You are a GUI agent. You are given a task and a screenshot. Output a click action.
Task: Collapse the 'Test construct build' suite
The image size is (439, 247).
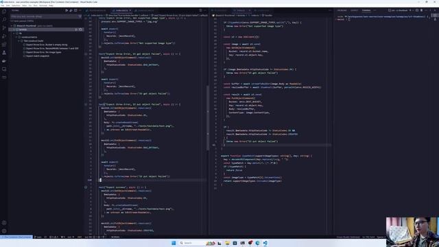click(19, 41)
